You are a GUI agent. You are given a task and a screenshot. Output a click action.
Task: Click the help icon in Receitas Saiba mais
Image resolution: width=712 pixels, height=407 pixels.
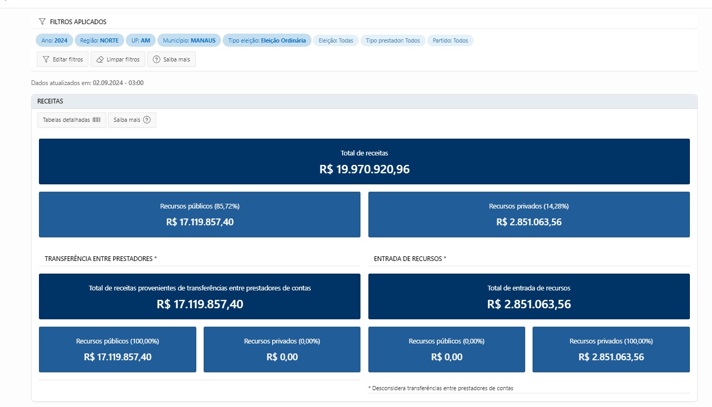point(147,120)
